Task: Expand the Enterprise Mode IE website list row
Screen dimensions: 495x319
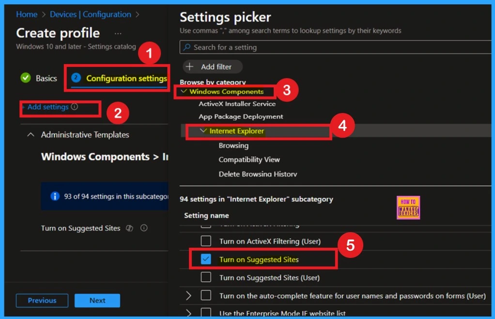Action: pyautogui.click(x=188, y=313)
